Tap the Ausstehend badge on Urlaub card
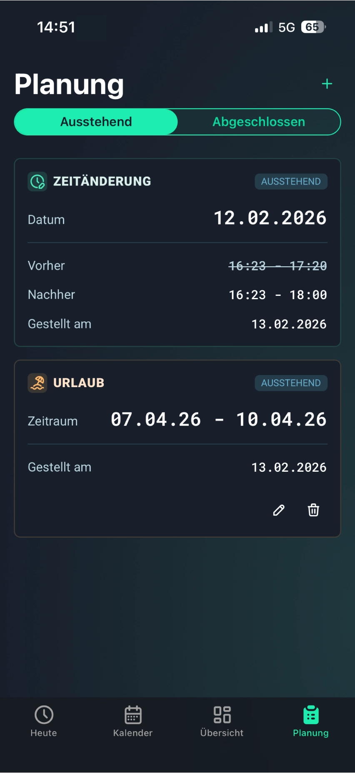Image resolution: width=355 pixels, height=773 pixels. [291, 383]
